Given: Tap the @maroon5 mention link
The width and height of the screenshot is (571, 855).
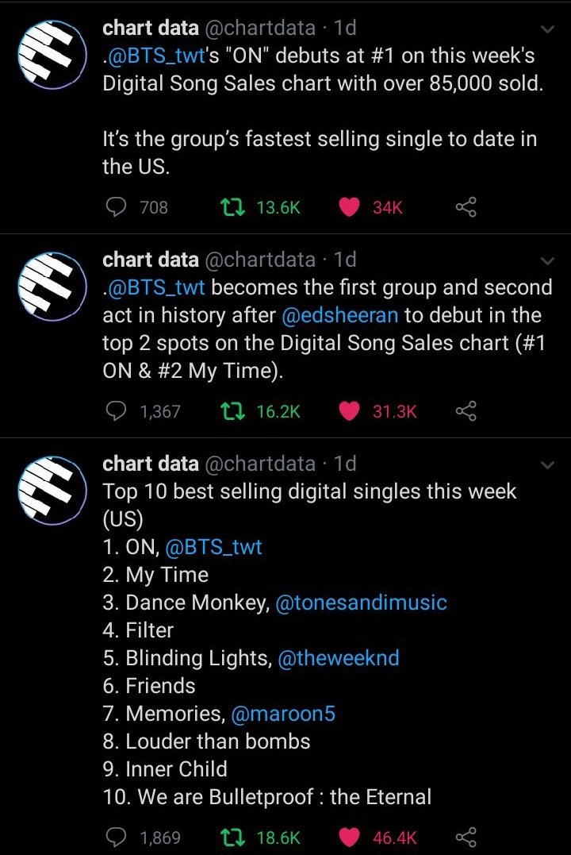Looking at the screenshot, I should (x=283, y=714).
